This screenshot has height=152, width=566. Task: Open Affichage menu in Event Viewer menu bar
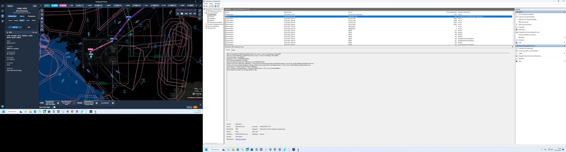pos(217,4)
